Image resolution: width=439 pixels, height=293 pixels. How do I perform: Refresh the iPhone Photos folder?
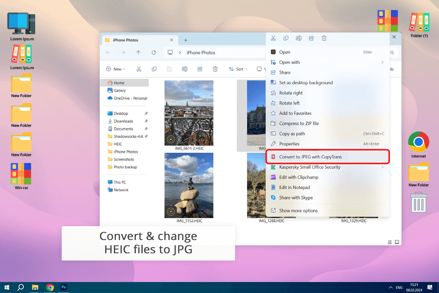tap(154, 53)
